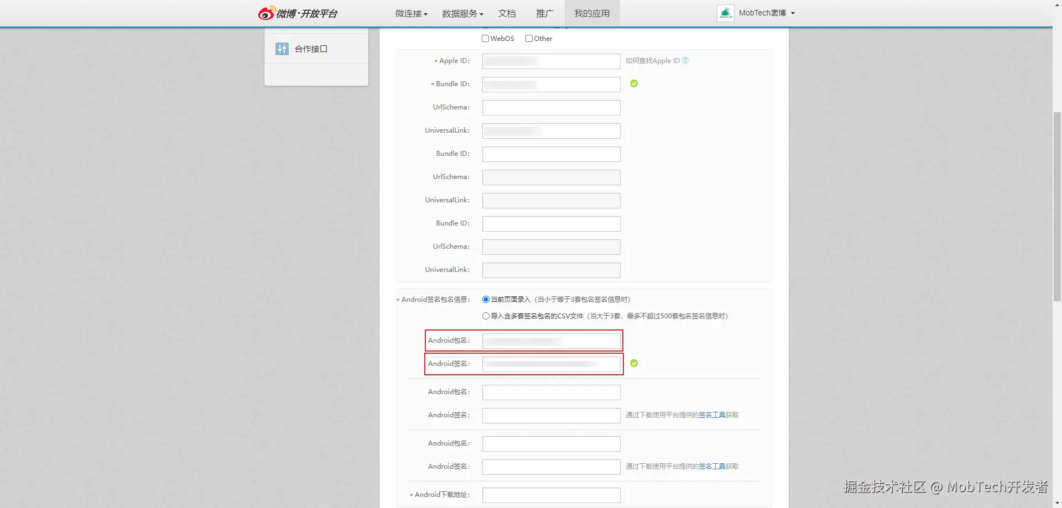This screenshot has height=508, width=1062.
Task: Click the first Android签名 input field
Action: pyautogui.click(x=551, y=364)
